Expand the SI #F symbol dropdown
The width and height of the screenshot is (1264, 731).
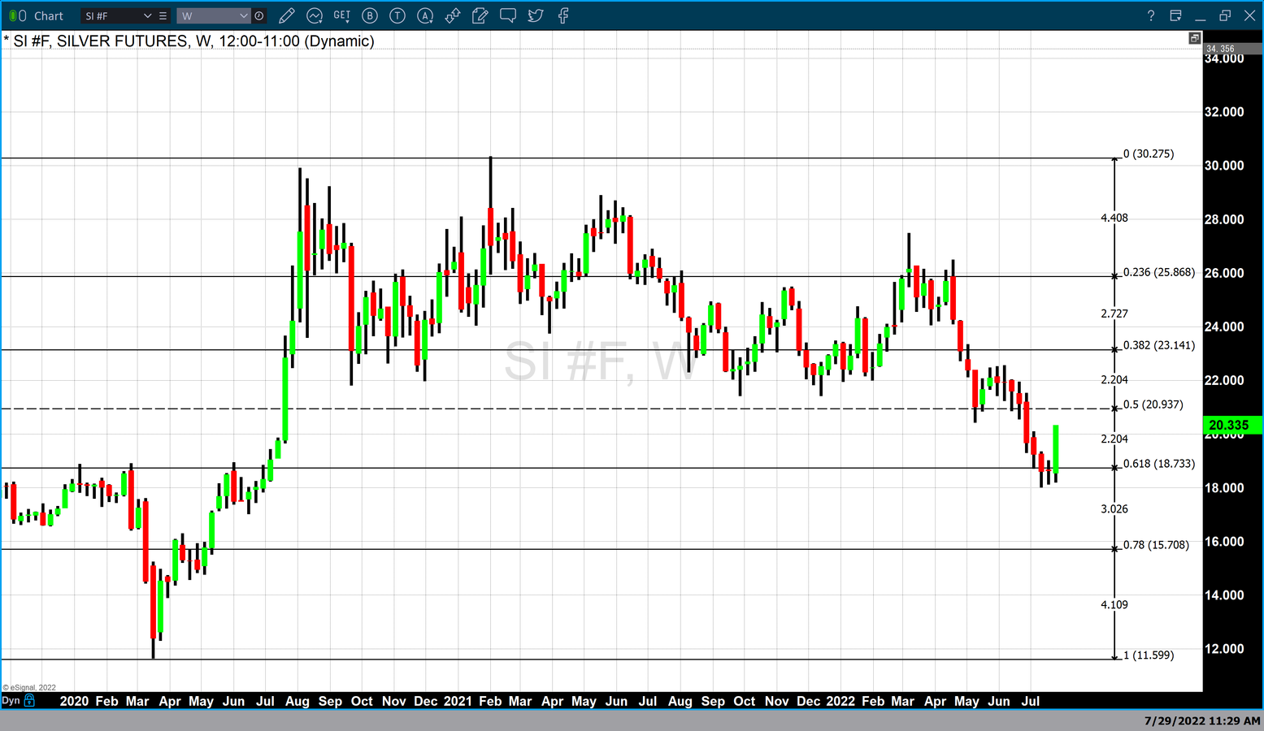[147, 15]
